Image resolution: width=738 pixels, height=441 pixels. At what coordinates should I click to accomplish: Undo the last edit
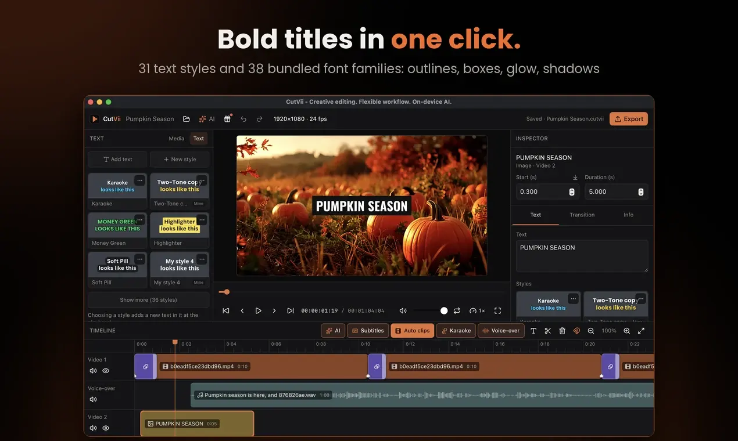point(243,119)
